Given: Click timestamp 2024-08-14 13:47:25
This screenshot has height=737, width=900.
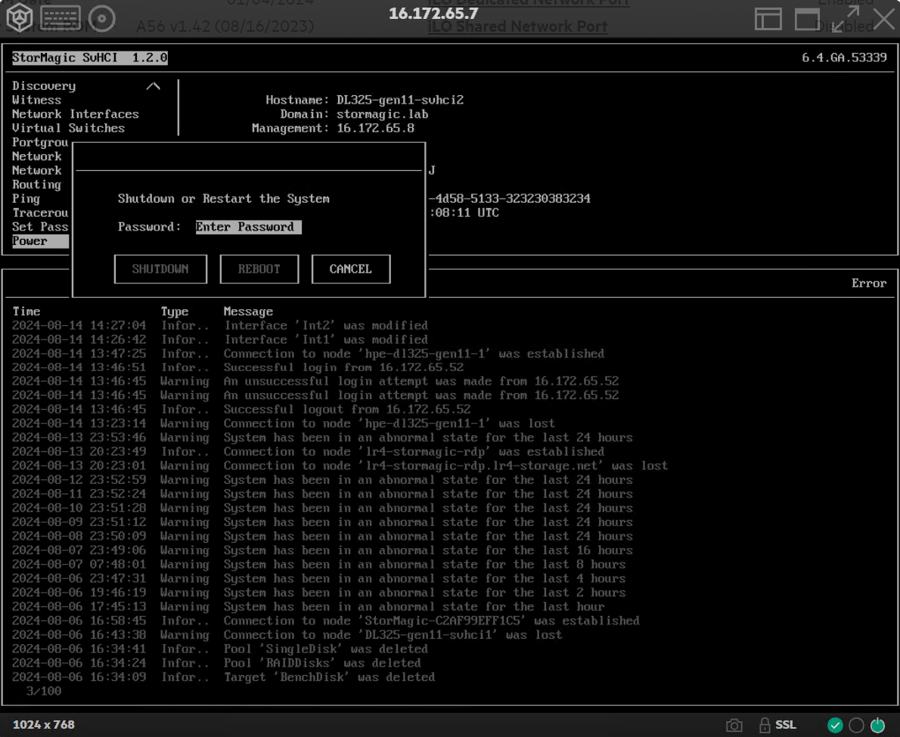Looking at the screenshot, I should pos(79,354).
